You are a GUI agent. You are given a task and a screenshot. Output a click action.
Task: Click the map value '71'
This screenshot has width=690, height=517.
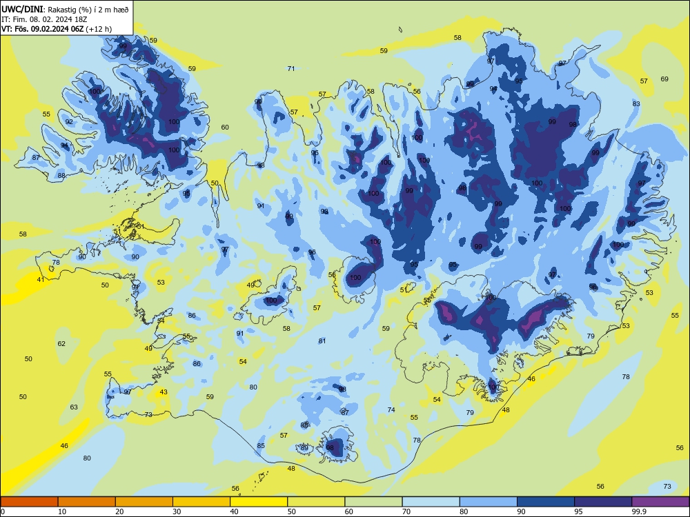coord(291,68)
